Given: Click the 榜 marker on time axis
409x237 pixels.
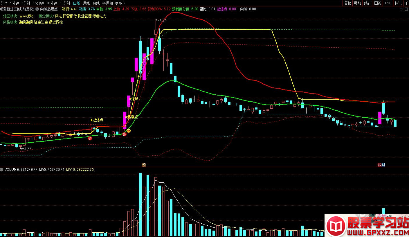Looking at the screenshot, I should [x=144, y=165].
